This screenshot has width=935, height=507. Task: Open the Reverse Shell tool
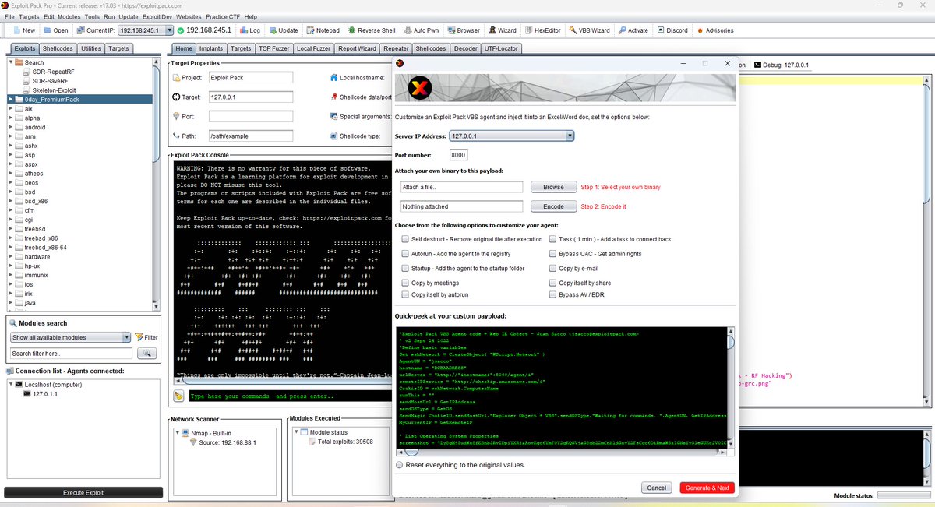371,30
